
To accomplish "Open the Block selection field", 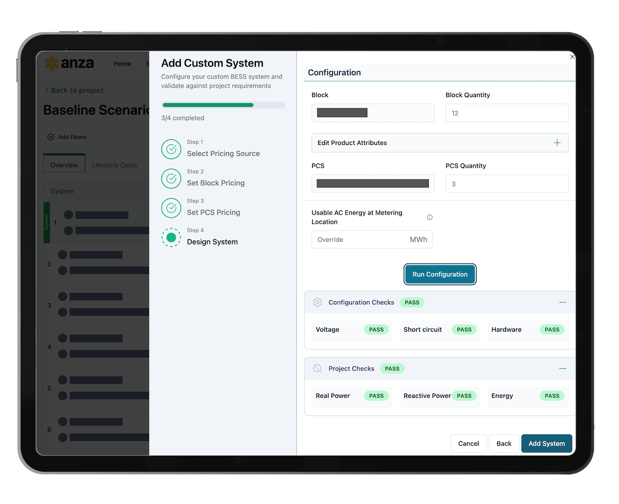I will click(x=372, y=113).
